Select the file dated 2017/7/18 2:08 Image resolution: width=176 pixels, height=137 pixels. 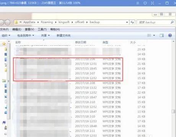click(80, 83)
